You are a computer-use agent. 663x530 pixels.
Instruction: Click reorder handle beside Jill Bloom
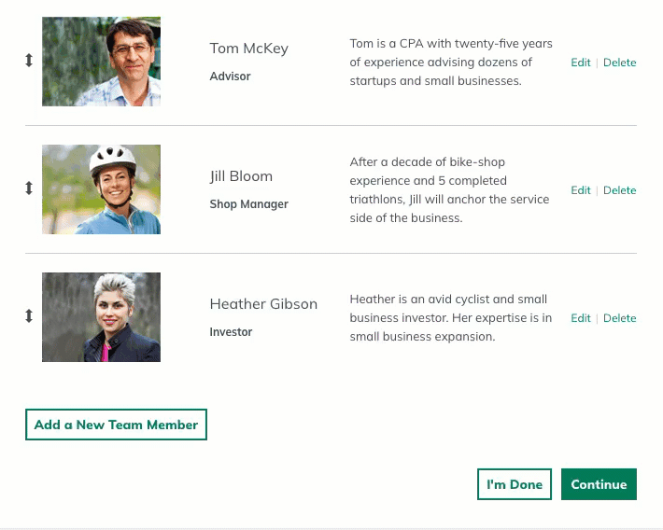point(29,188)
